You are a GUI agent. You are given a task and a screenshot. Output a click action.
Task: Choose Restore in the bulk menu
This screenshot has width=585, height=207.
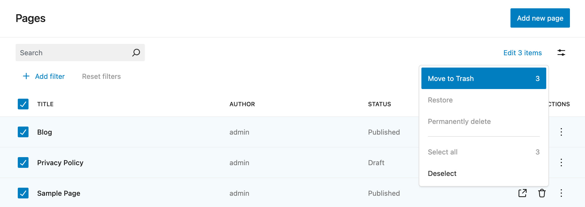(x=484, y=100)
